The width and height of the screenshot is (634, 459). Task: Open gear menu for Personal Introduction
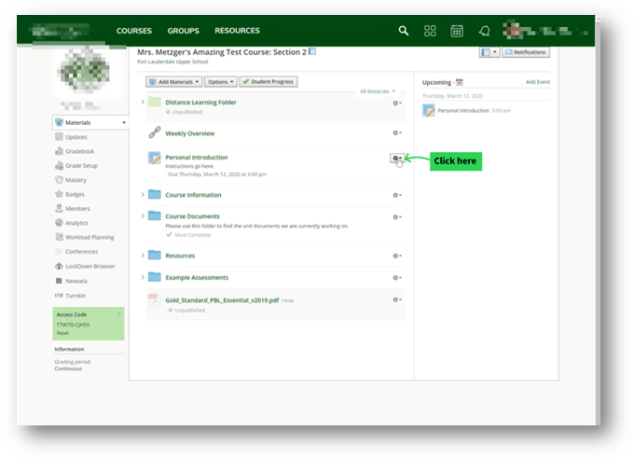point(396,159)
